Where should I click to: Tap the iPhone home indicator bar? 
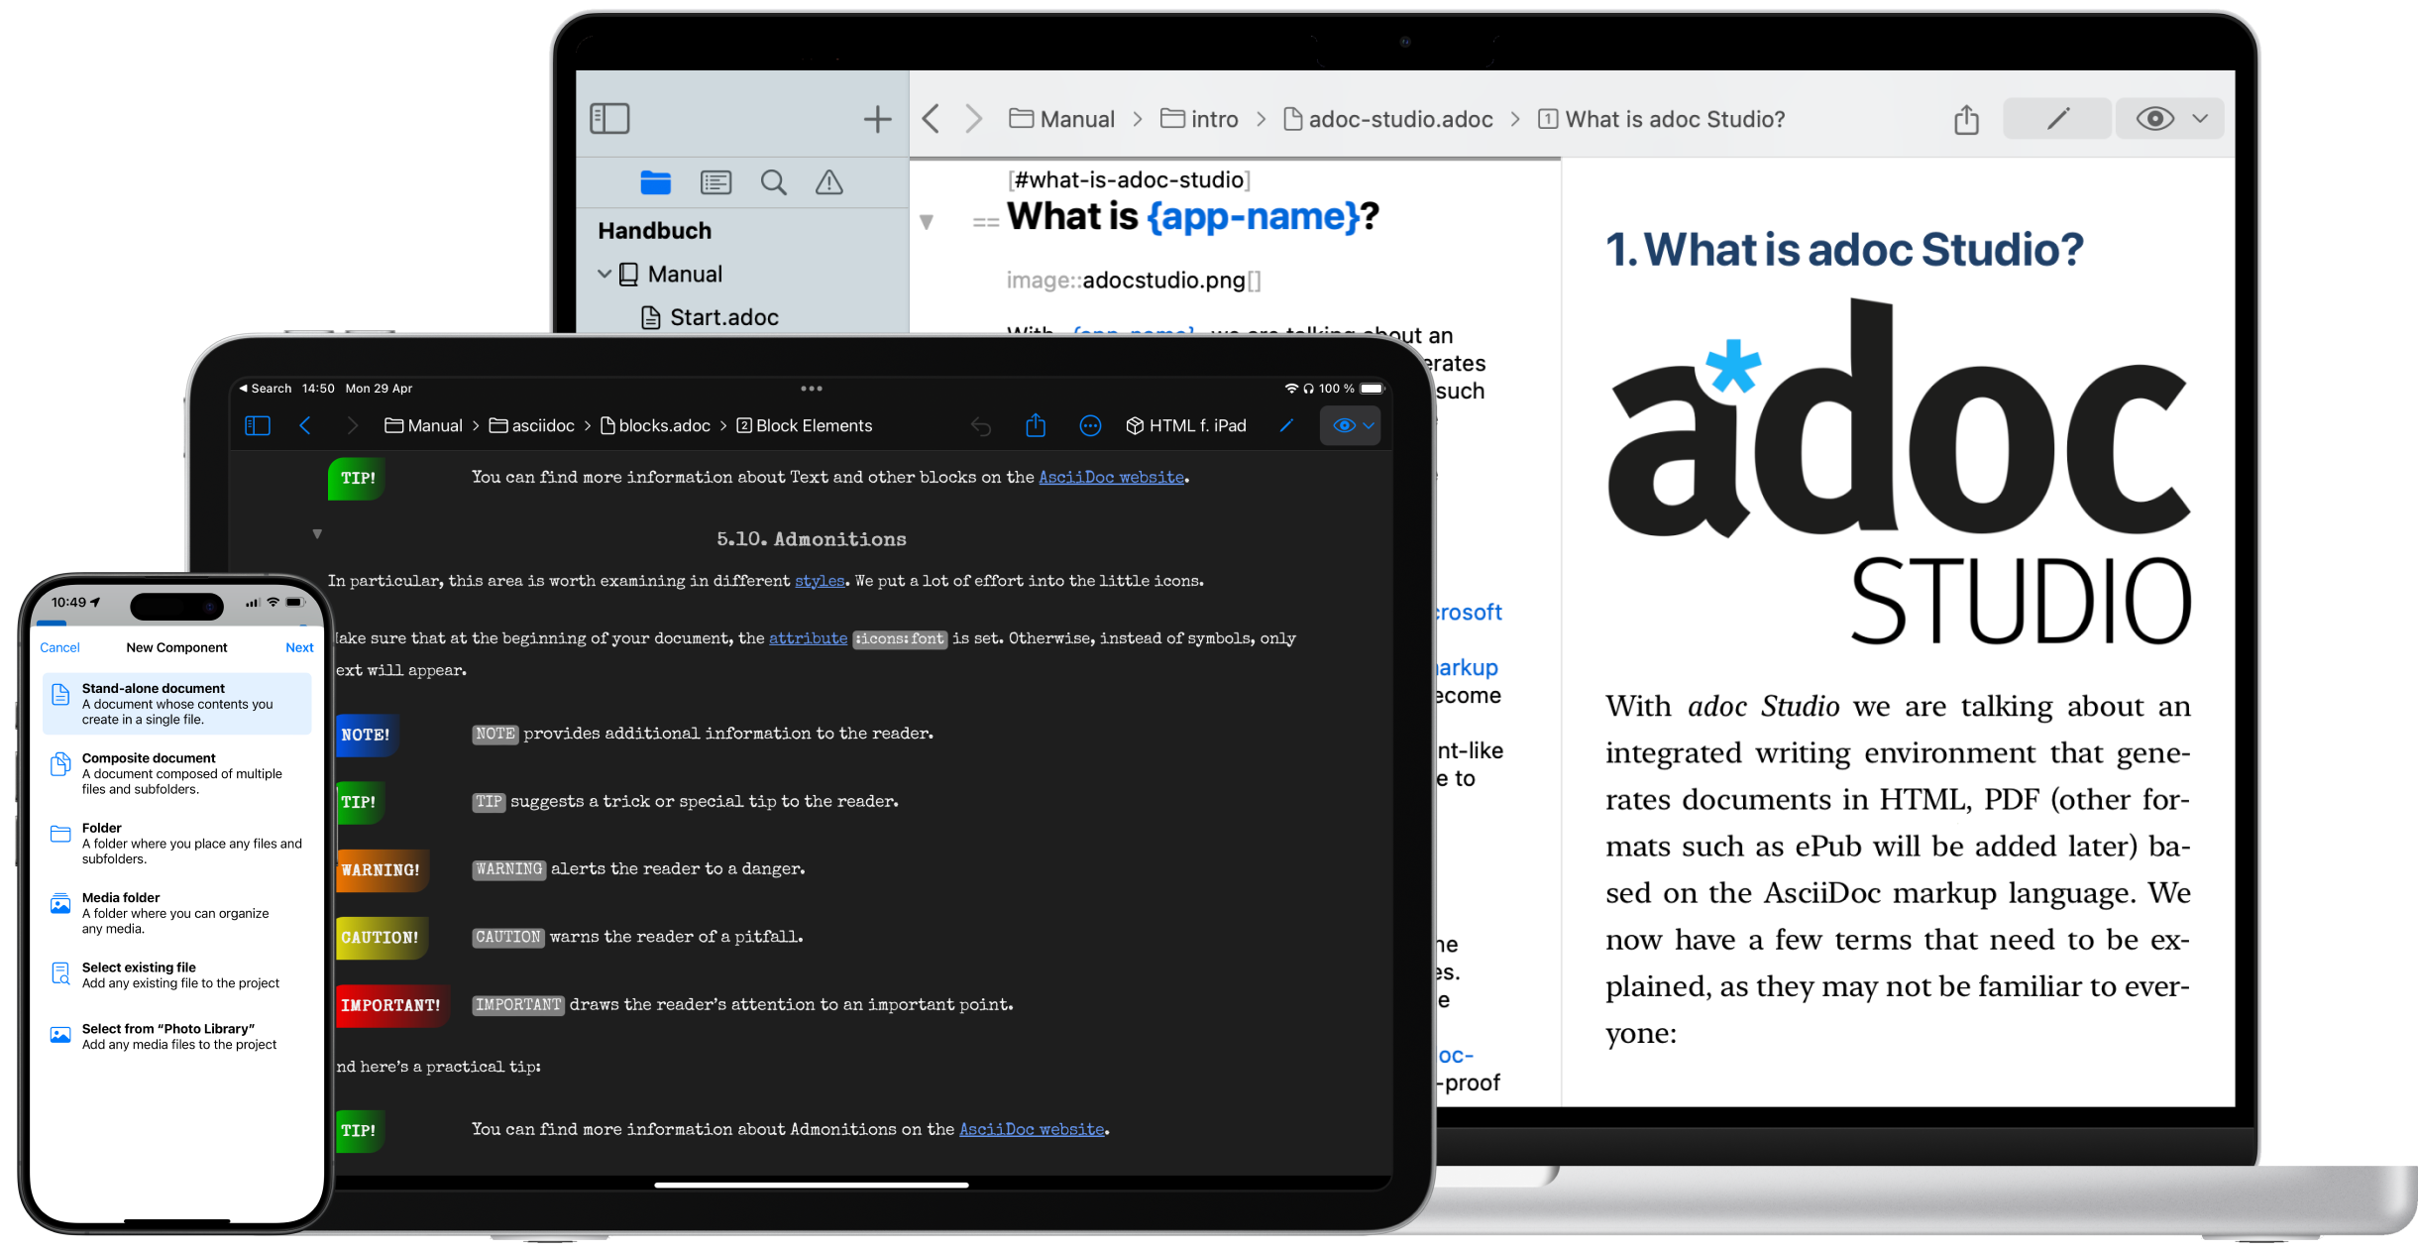tap(176, 1221)
